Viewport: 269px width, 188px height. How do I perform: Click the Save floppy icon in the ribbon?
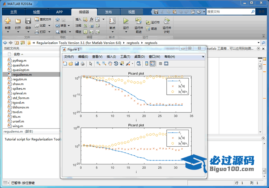[x=28, y=21]
